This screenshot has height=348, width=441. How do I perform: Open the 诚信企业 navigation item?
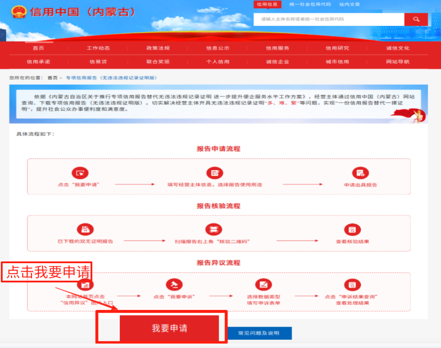click(277, 62)
